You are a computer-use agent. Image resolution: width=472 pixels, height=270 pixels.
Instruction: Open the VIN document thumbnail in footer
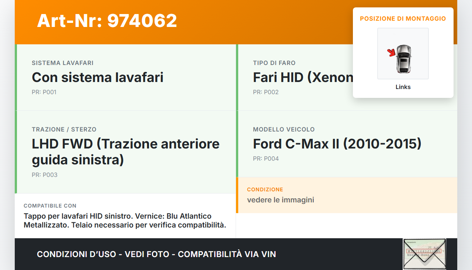424,254
